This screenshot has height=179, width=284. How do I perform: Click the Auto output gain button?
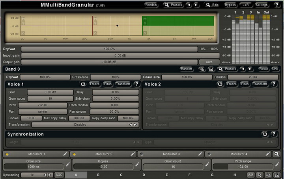(x=209, y=62)
